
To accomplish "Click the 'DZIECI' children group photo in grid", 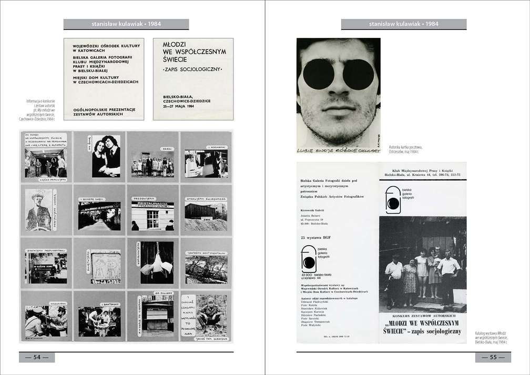I will coord(153,164).
